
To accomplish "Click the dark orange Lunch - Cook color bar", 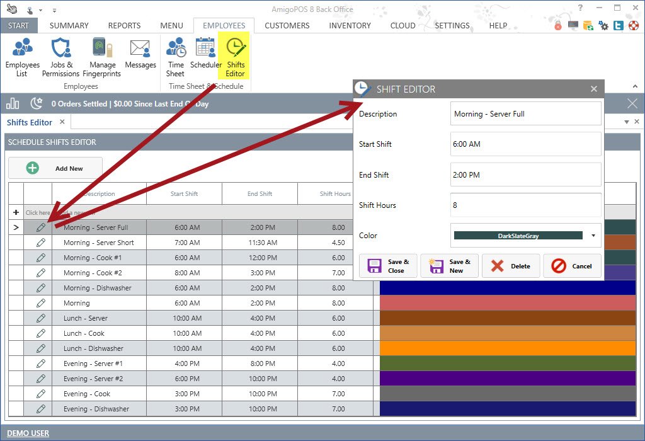I will point(508,333).
